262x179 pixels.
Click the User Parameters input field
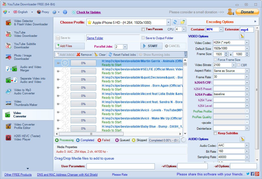(121, 166)
